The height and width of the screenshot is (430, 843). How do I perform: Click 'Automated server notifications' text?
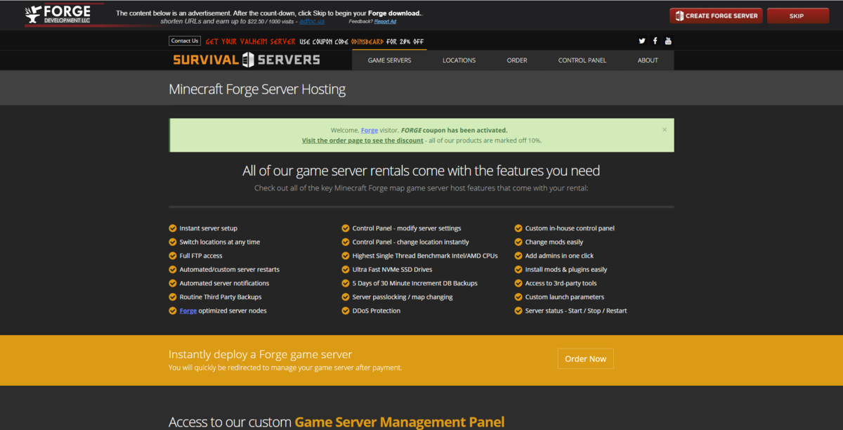pyautogui.click(x=224, y=283)
